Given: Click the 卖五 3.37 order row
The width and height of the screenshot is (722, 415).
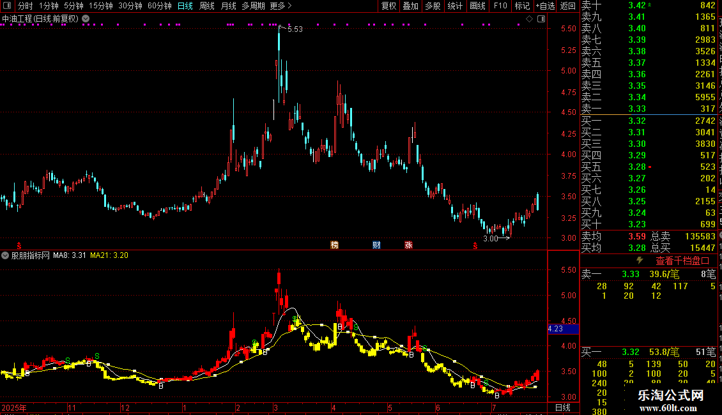Looking at the screenshot, I should tap(649, 63).
